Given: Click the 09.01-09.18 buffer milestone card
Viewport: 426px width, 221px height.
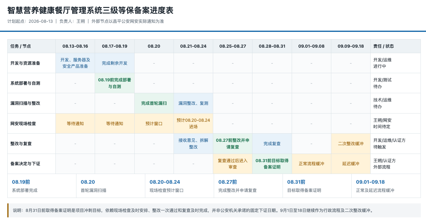Looking at the screenshot, I should pyautogui.click(x=386, y=186).
